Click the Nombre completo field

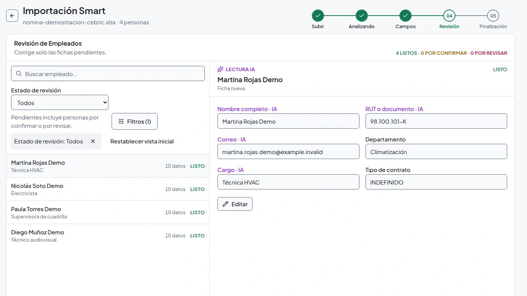click(288, 121)
